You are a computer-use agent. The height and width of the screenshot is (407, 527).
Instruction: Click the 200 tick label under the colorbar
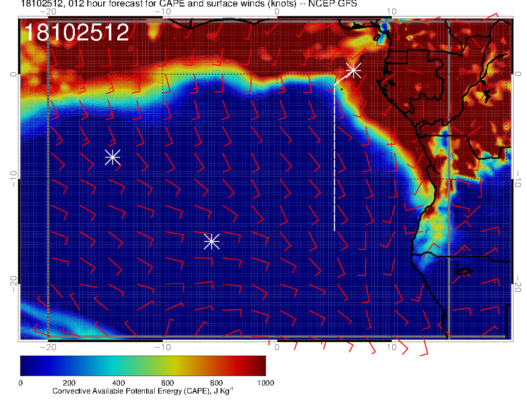(69, 383)
